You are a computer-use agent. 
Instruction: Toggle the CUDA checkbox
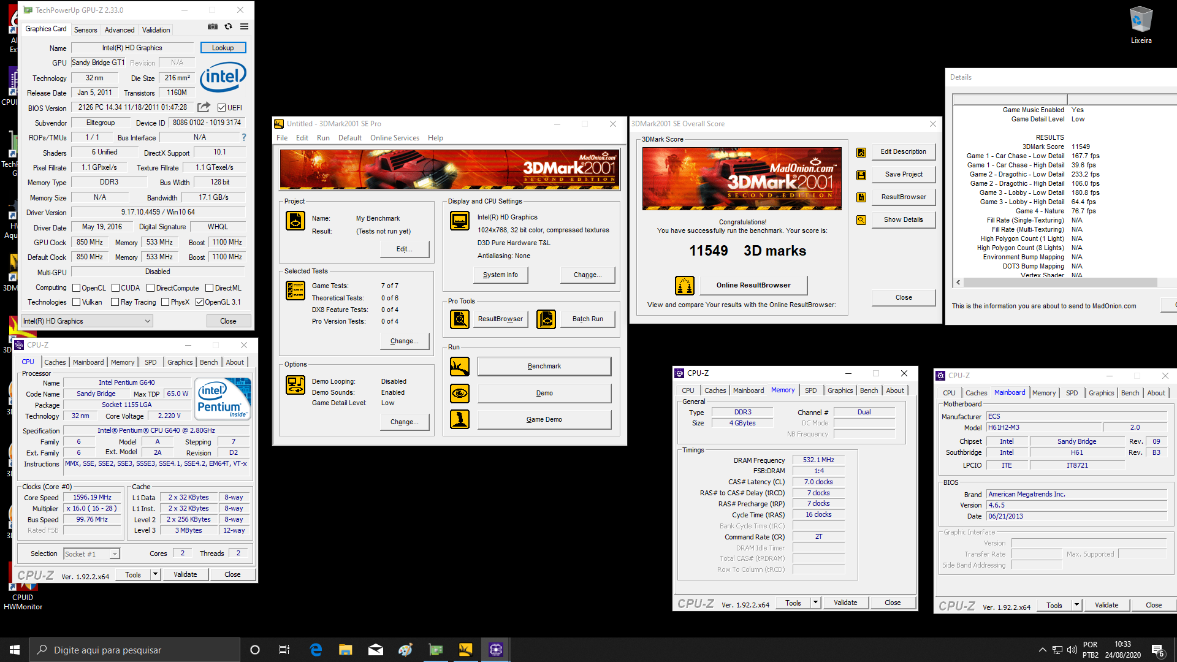[x=116, y=288]
